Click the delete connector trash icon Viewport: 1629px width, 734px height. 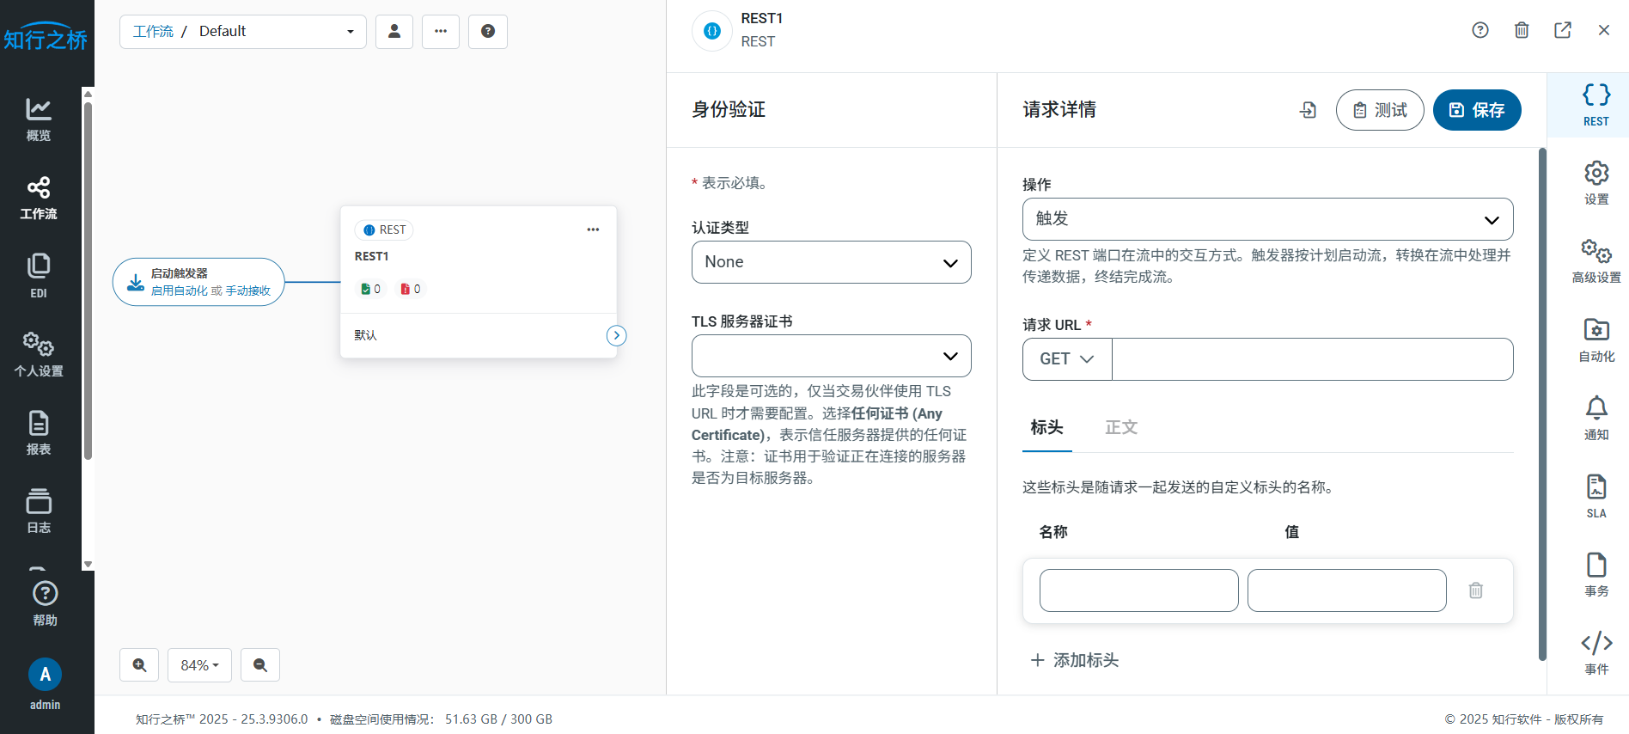1521,30
